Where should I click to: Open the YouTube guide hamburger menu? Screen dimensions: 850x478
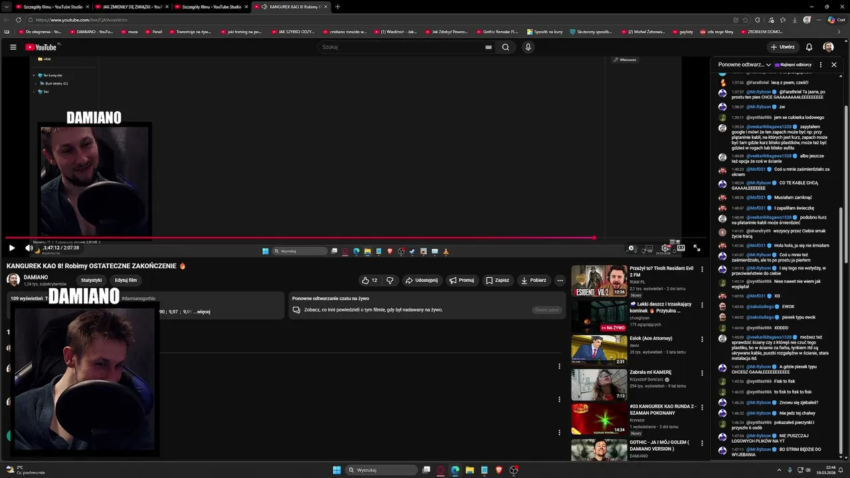pyautogui.click(x=13, y=47)
